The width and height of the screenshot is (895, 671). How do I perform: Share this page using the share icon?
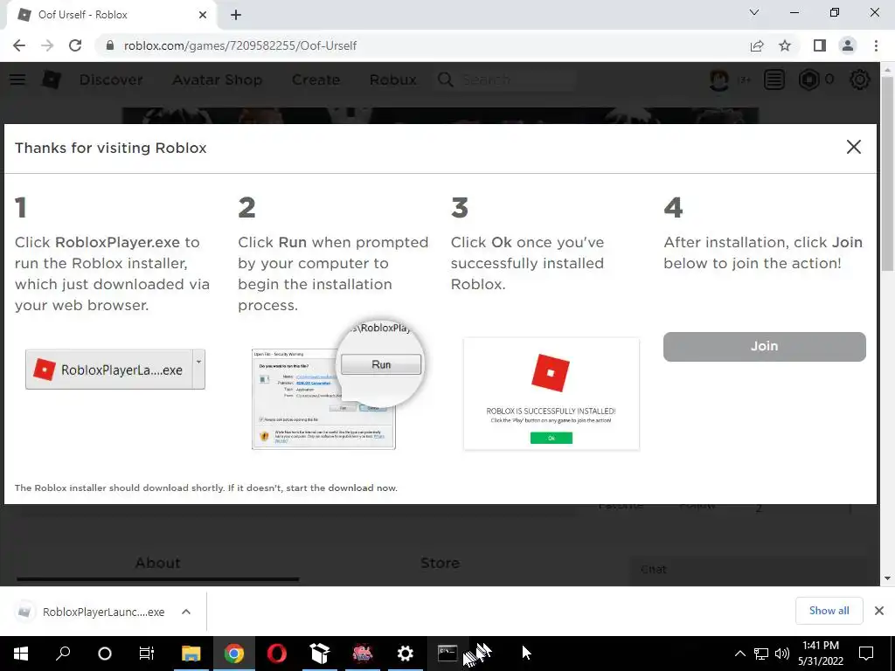[757, 45]
